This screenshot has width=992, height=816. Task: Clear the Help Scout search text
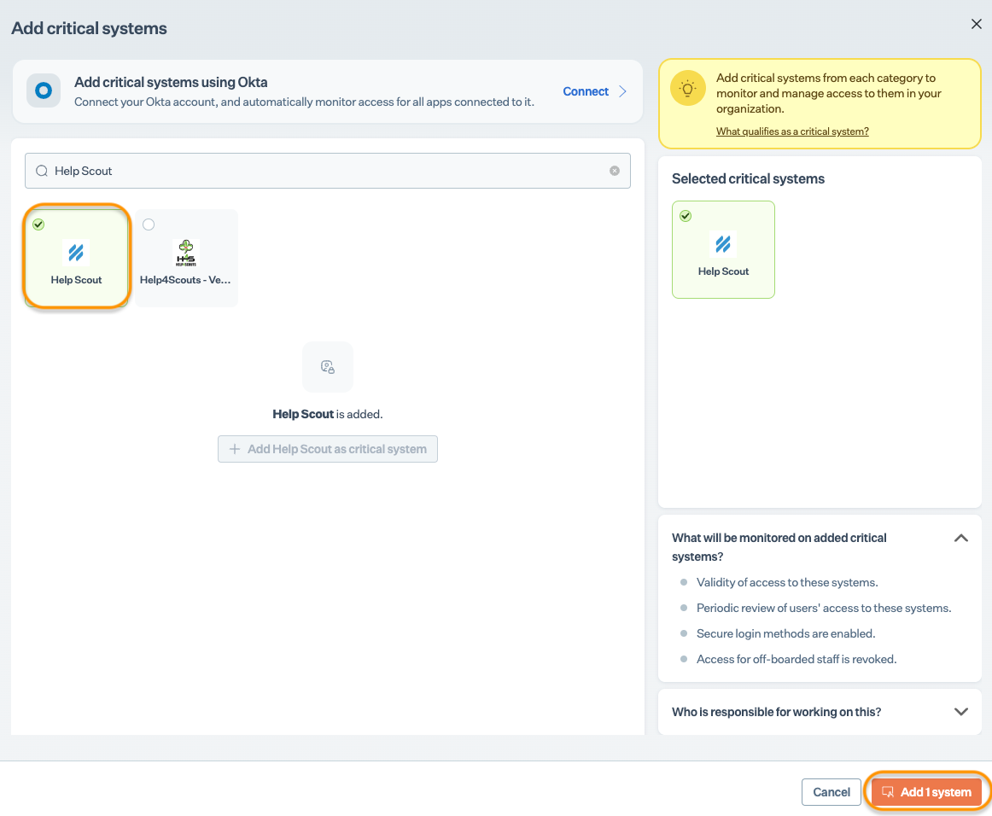coord(615,171)
